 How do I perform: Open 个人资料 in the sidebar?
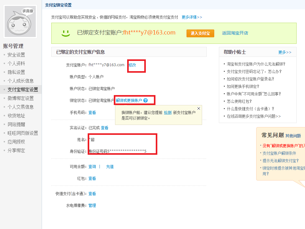click(16, 63)
